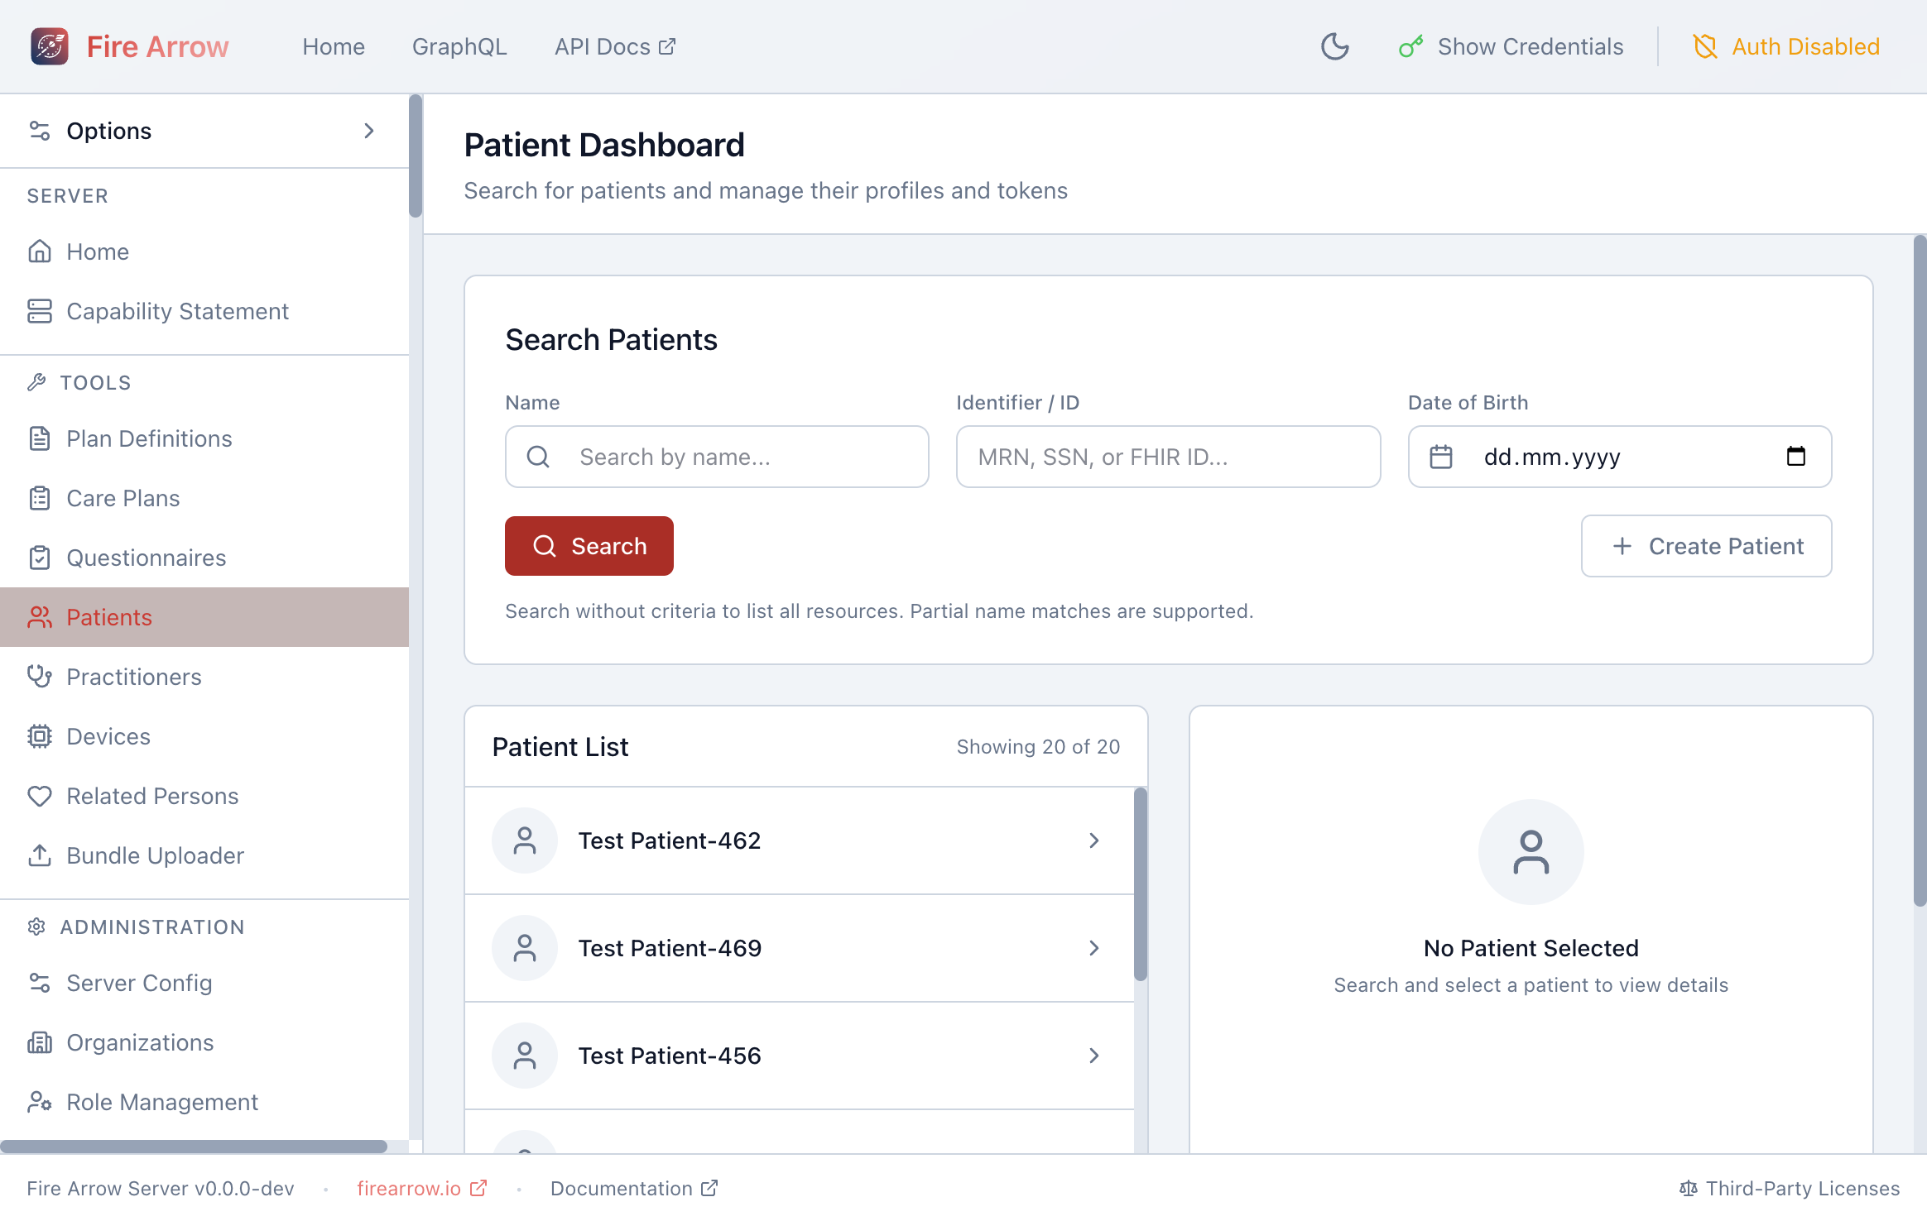The height and width of the screenshot is (1221, 1927).
Task: Open the date picker for Date of Birth
Action: point(1796,457)
